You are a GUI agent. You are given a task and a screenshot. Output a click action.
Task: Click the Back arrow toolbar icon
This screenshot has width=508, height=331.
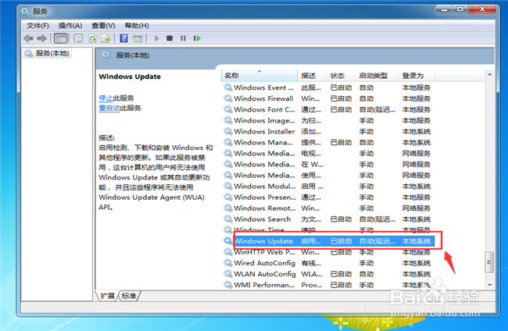(28, 38)
